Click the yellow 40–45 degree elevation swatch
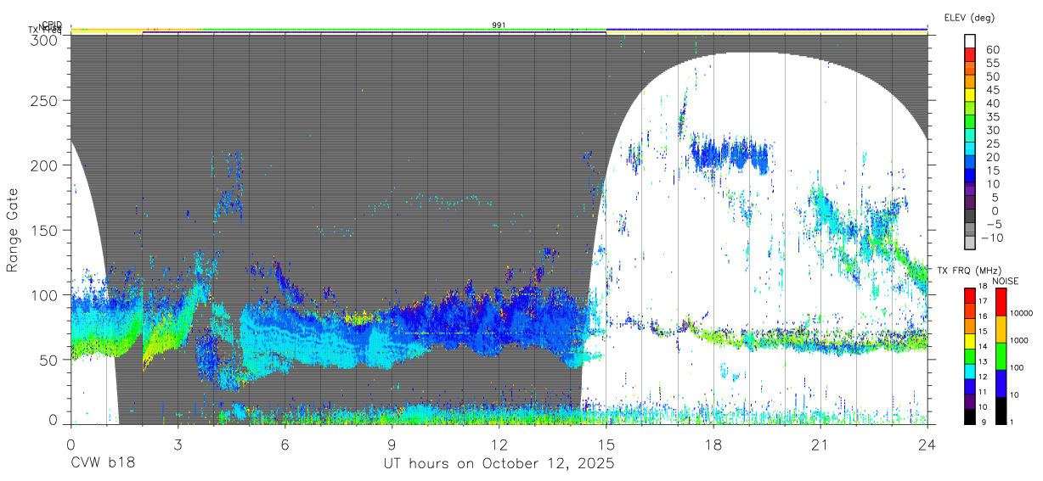 pyautogui.click(x=971, y=95)
